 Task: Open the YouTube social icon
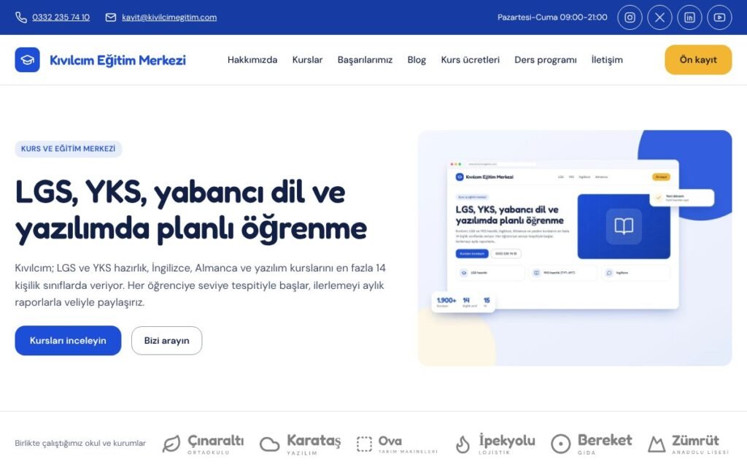[719, 18]
